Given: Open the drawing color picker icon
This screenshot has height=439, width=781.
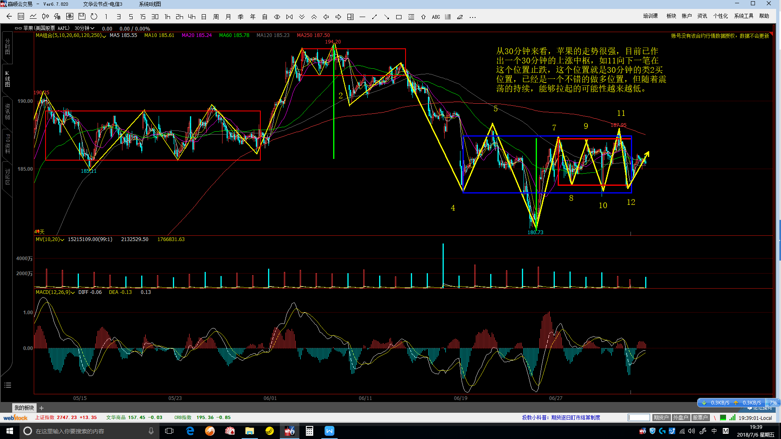Looking at the screenshot, I should pos(448,17).
